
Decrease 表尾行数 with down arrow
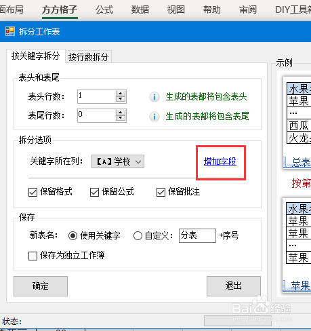(121, 118)
